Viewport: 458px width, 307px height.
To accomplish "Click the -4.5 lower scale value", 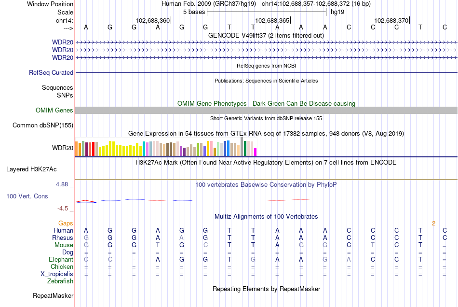I will tap(63, 208).
